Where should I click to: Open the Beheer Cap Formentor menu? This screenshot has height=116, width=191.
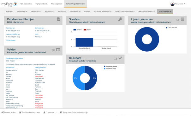click(x=75, y=4)
